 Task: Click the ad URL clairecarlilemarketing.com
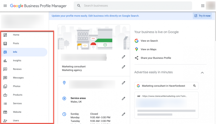click(165, 96)
